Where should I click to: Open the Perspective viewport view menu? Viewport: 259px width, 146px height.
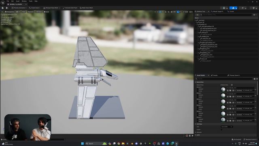9,12
